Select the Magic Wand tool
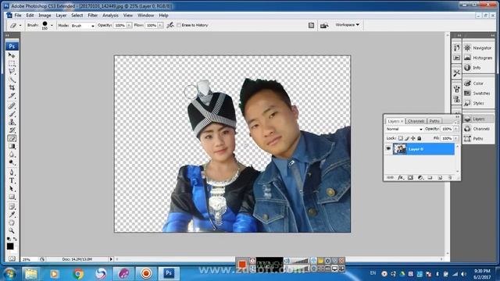500x281 pixels. click(x=12, y=80)
